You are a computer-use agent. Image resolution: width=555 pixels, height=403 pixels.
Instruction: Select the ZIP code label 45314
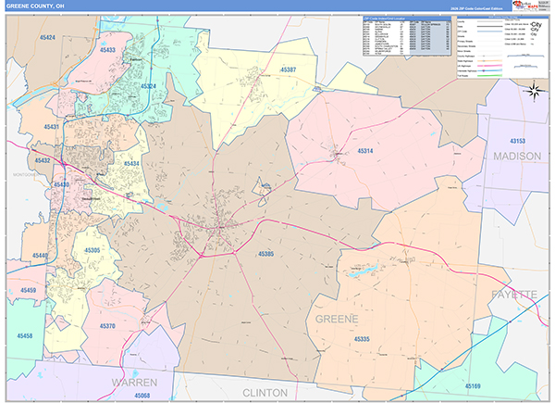point(365,151)
